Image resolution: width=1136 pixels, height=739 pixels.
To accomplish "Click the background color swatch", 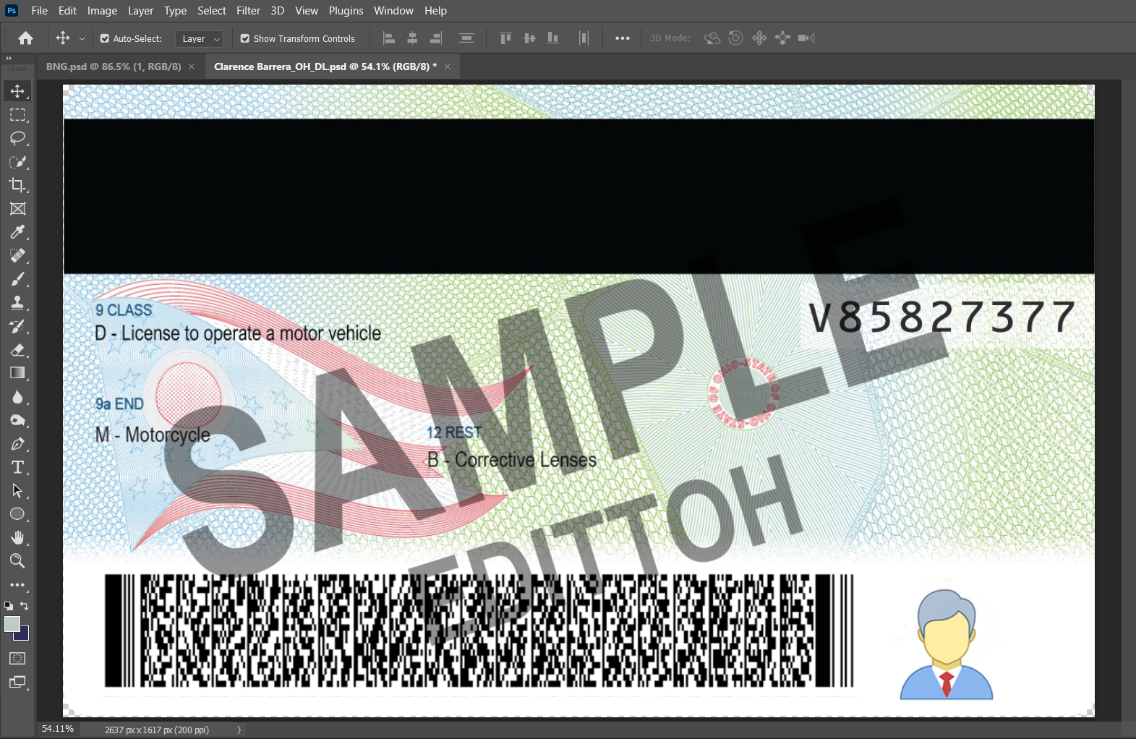I will [25, 635].
